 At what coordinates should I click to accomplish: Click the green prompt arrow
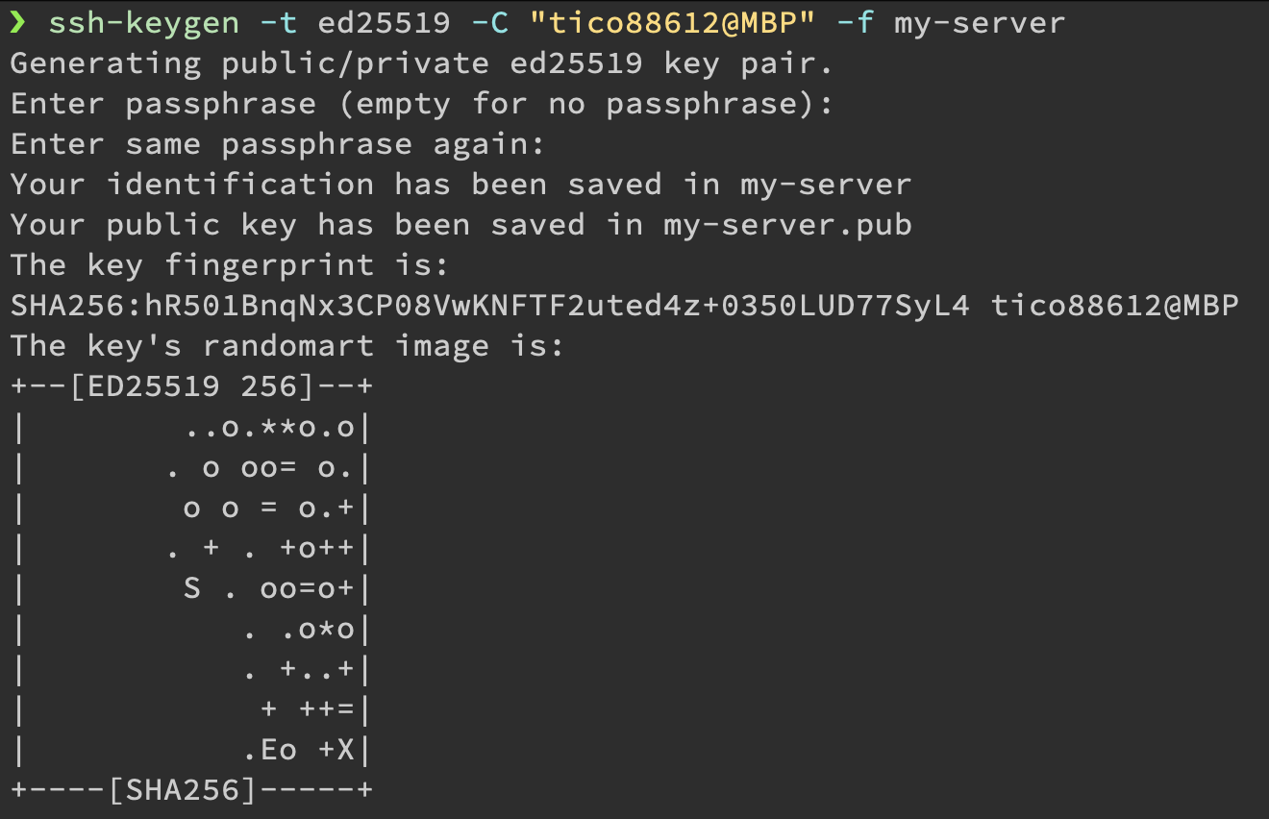click(x=18, y=21)
